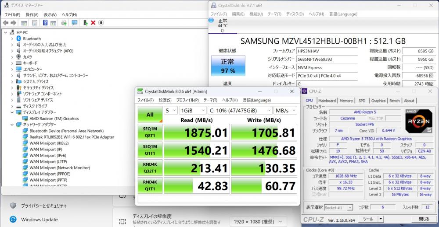The height and width of the screenshot is (227, 439).
Task: Toggle the action pane icon in Device Manager
Action: point(53,23)
